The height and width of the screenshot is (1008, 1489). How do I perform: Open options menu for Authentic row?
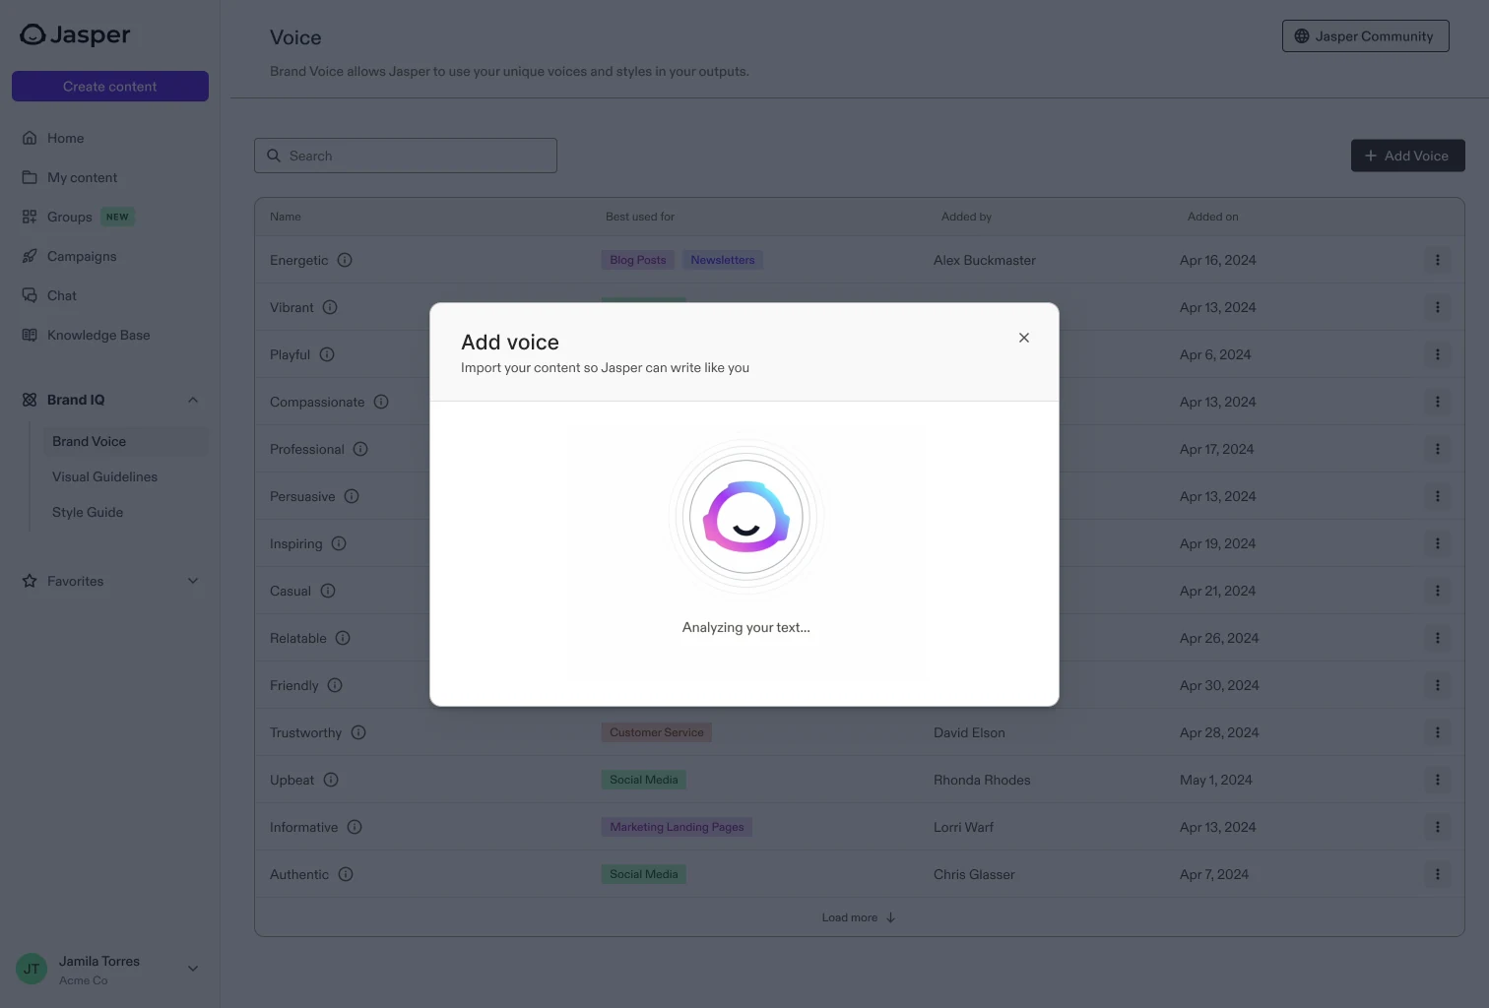[x=1438, y=874]
